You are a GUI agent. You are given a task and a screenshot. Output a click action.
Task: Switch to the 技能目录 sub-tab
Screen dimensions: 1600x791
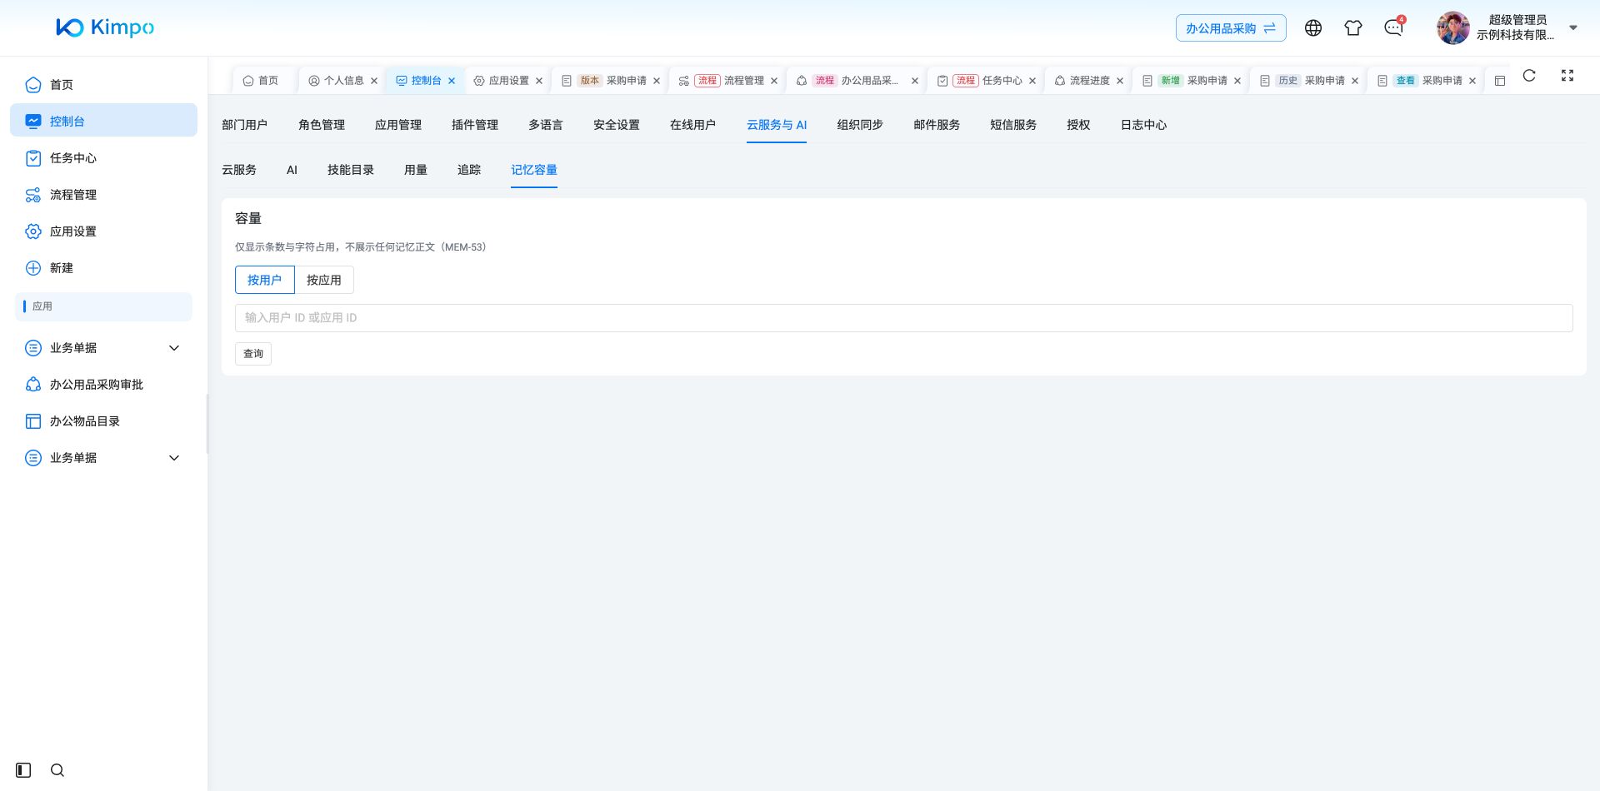(x=351, y=170)
